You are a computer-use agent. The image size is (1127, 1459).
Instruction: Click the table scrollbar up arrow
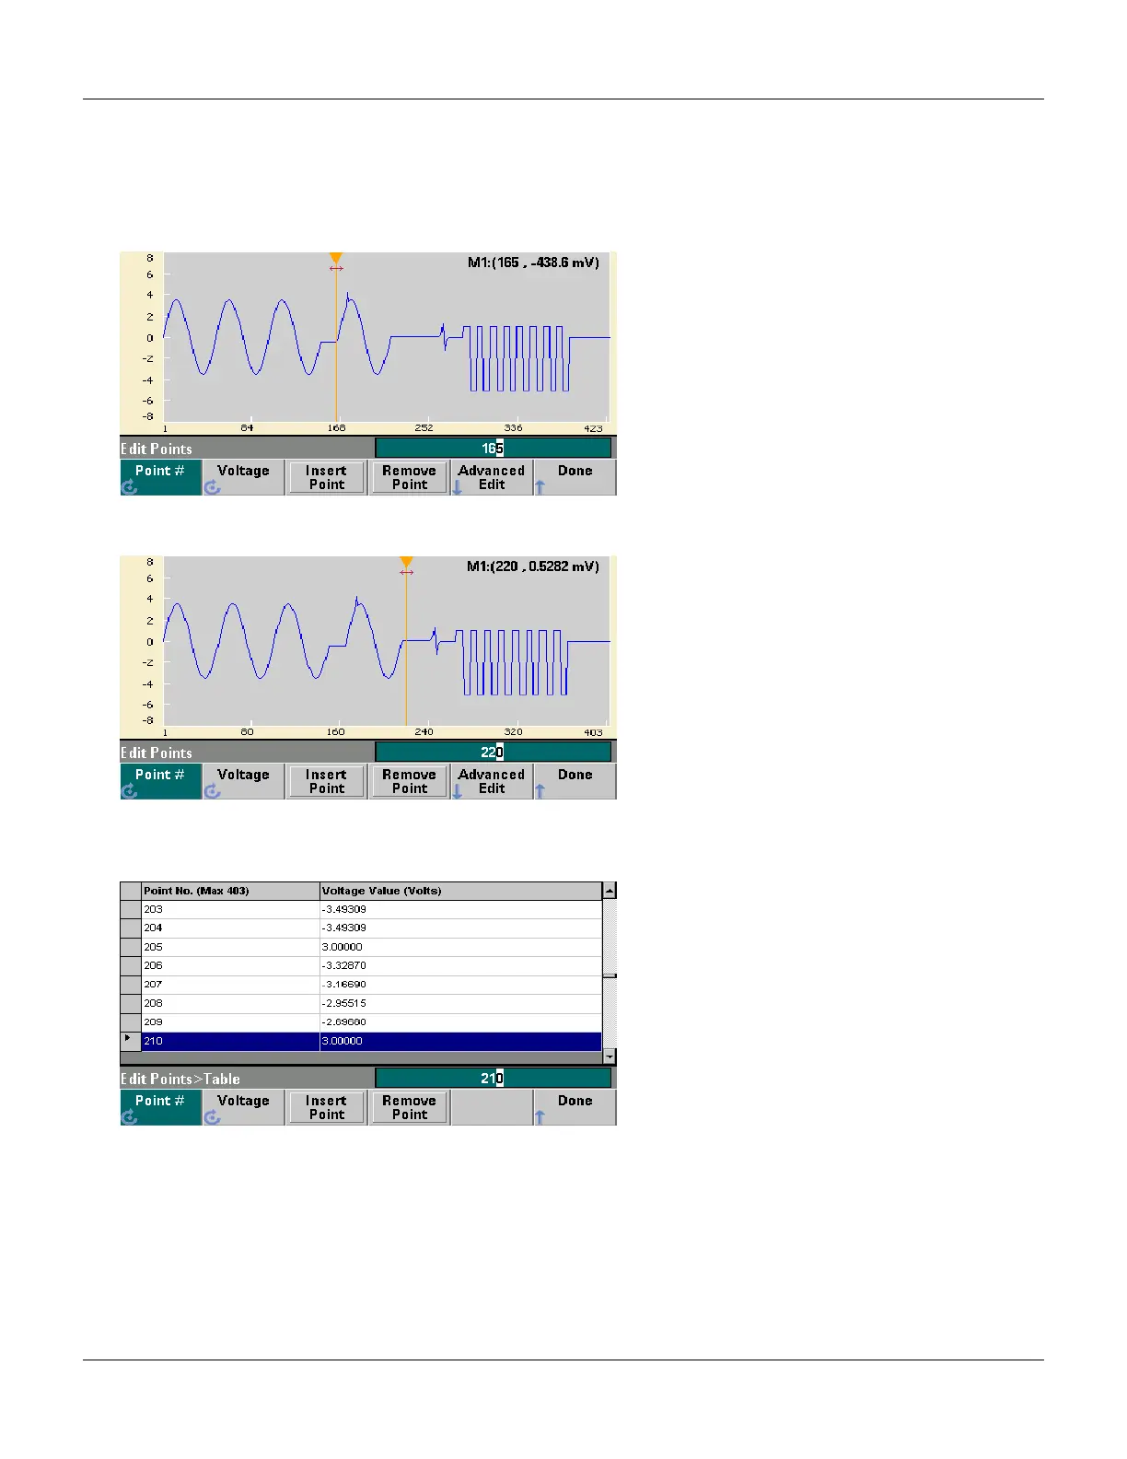609,891
